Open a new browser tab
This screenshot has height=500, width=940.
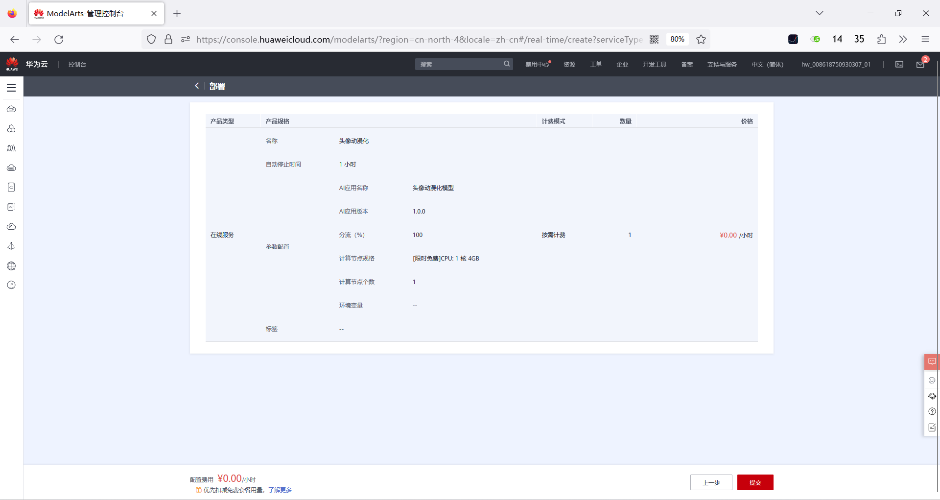point(177,14)
